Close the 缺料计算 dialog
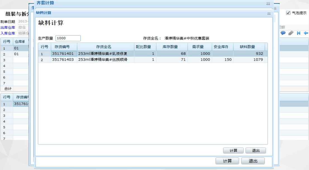Screen dimensions: 309x170 (269, 13)
